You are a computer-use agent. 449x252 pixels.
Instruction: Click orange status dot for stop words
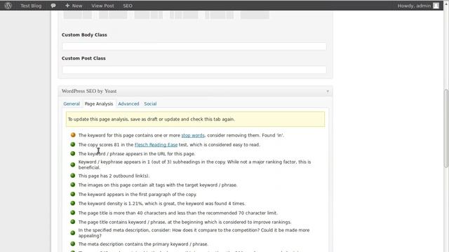(x=73, y=135)
